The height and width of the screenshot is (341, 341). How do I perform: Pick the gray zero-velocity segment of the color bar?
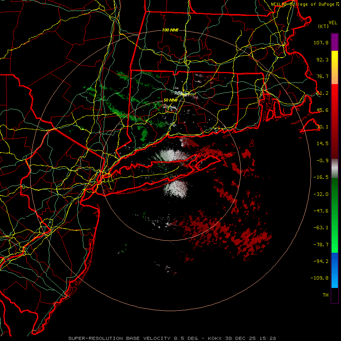point(335,168)
